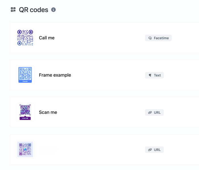Click empty space between Call me and Facetime
The height and width of the screenshot is (170, 199).
tap(100, 38)
